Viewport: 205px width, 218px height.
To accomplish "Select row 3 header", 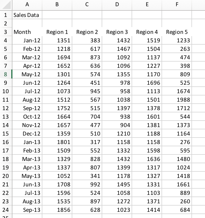I will point(6,32).
